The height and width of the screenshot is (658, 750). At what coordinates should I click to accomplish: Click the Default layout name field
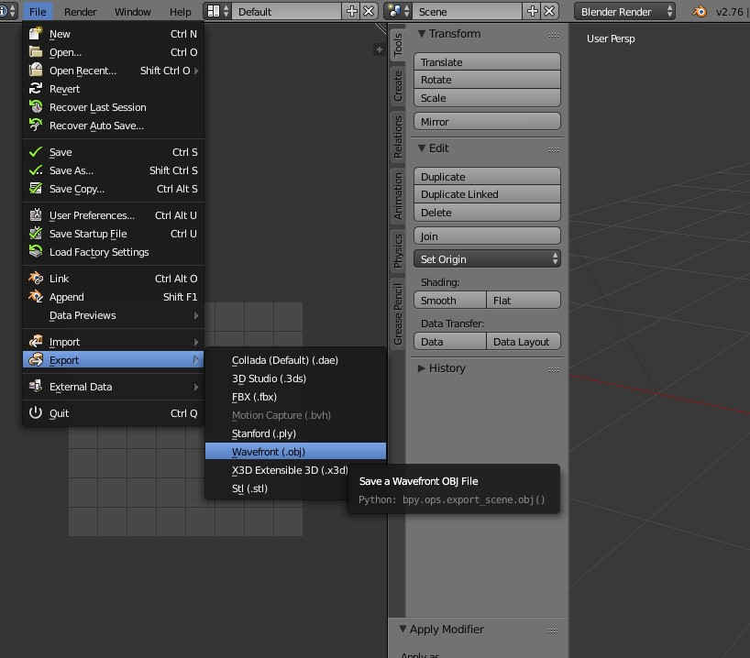287,12
